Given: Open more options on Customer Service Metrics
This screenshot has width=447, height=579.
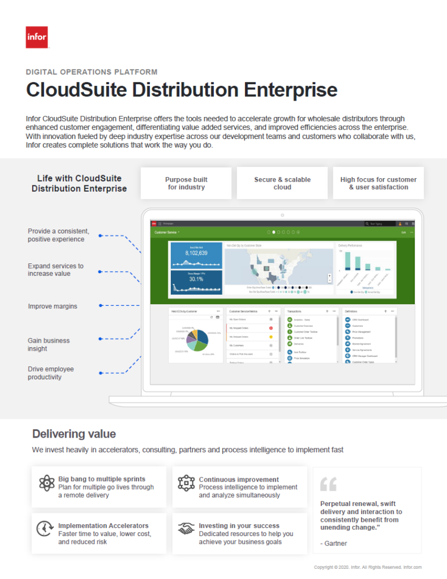Looking at the screenshot, I should click(x=276, y=312).
